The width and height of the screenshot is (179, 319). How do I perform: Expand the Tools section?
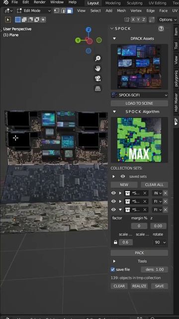114,261
